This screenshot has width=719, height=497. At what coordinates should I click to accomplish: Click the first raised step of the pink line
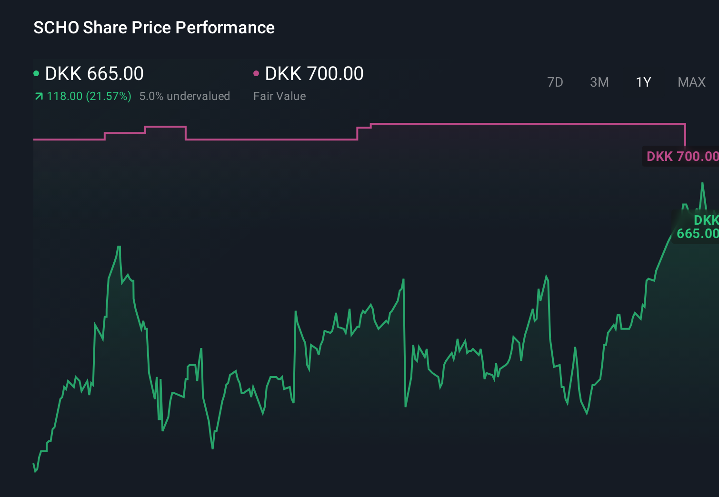click(125, 133)
